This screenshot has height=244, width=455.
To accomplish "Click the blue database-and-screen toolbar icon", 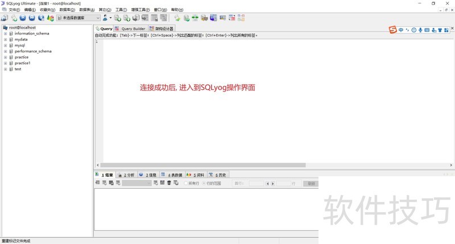I will pyautogui.click(x=214, y=18).
